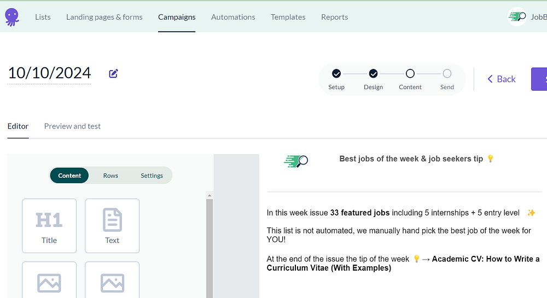Add an H1 Title content block
This screenshot has height=298, width=547.
(49, 226)
